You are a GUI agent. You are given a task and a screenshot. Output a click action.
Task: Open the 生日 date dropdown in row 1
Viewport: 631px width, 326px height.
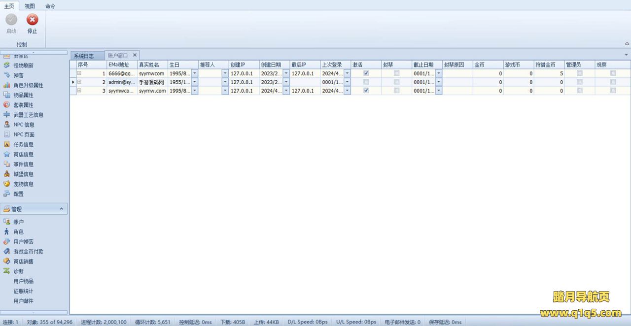coord(194,73)
